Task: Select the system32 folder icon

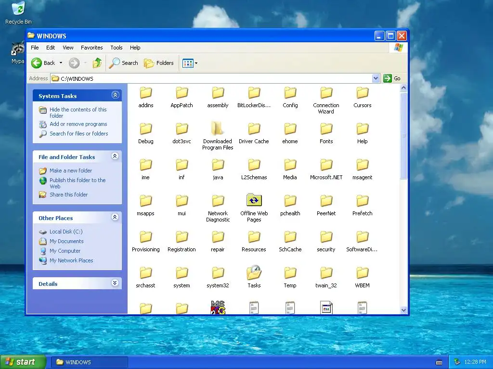Action: tap(218, 273)
